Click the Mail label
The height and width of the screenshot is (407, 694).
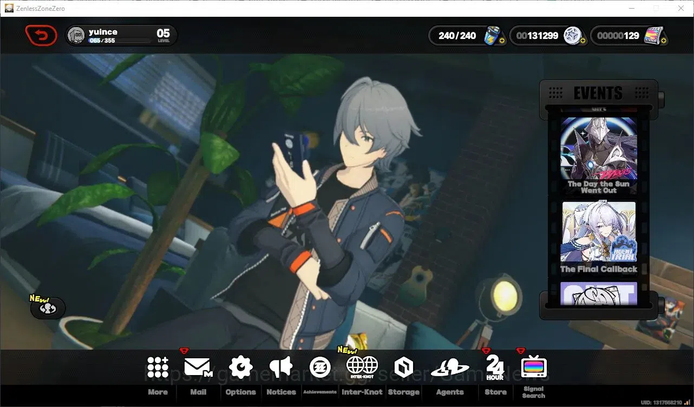(198, 392)
